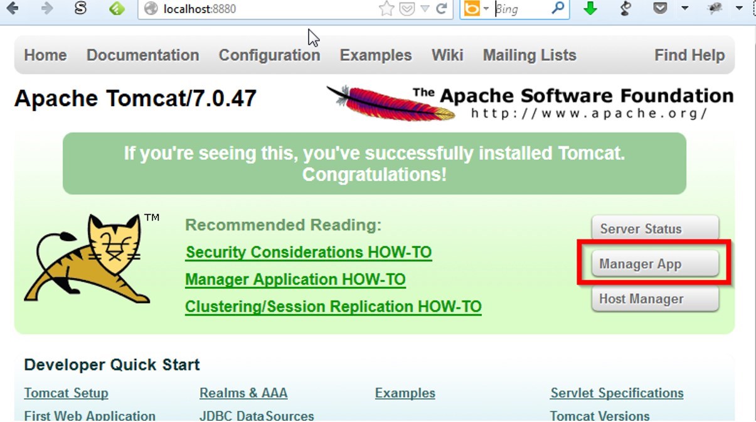Click the Manager App button
756x422 pixels.
coord(655,264)
